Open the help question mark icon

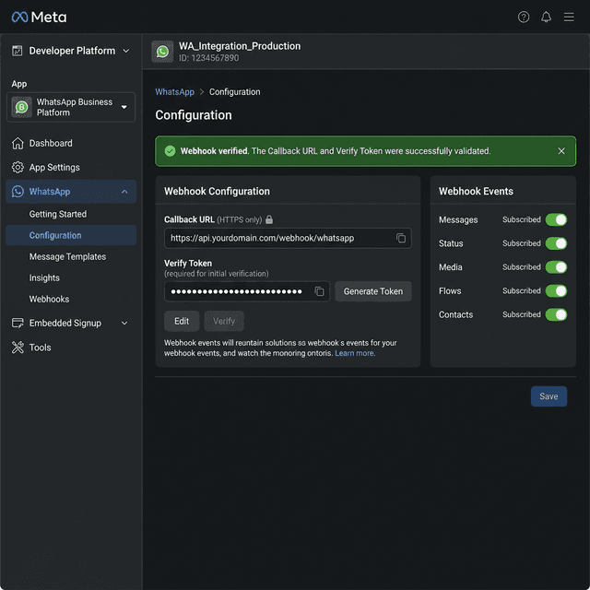(x=524, y=17)
